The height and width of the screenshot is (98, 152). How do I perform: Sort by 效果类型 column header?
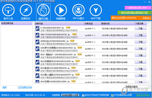pos(92,24)
